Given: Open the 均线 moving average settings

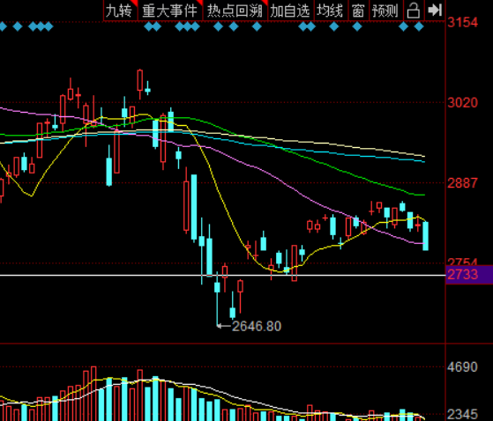Looking at the screenshot, I should [x=331, y=11].
